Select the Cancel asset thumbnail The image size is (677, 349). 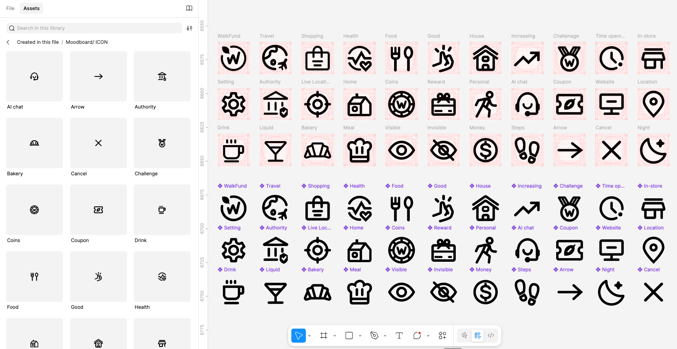point(98,143)
